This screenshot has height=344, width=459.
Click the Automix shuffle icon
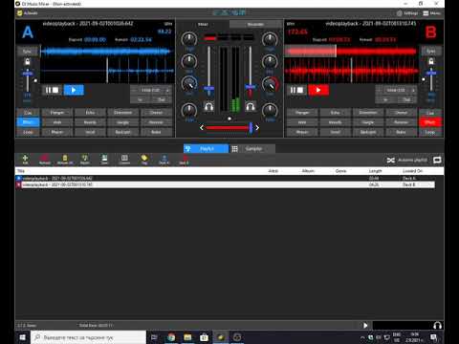(x=391, y=160)
